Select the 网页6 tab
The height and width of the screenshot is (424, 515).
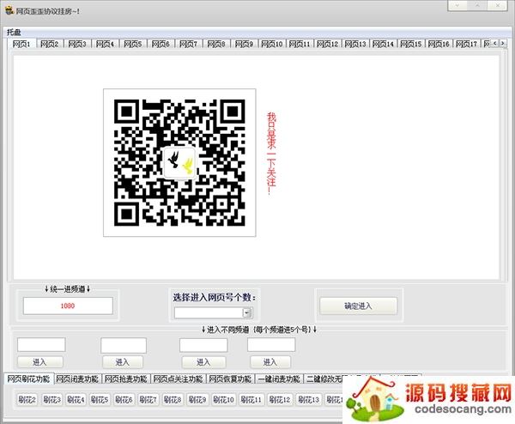coord(161,44)
